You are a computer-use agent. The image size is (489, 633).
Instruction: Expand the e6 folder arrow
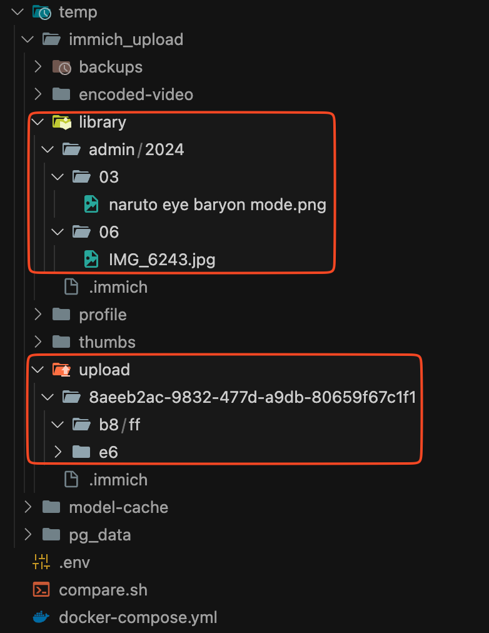(x=58, y=452)
